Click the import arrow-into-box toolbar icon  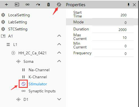17,5
